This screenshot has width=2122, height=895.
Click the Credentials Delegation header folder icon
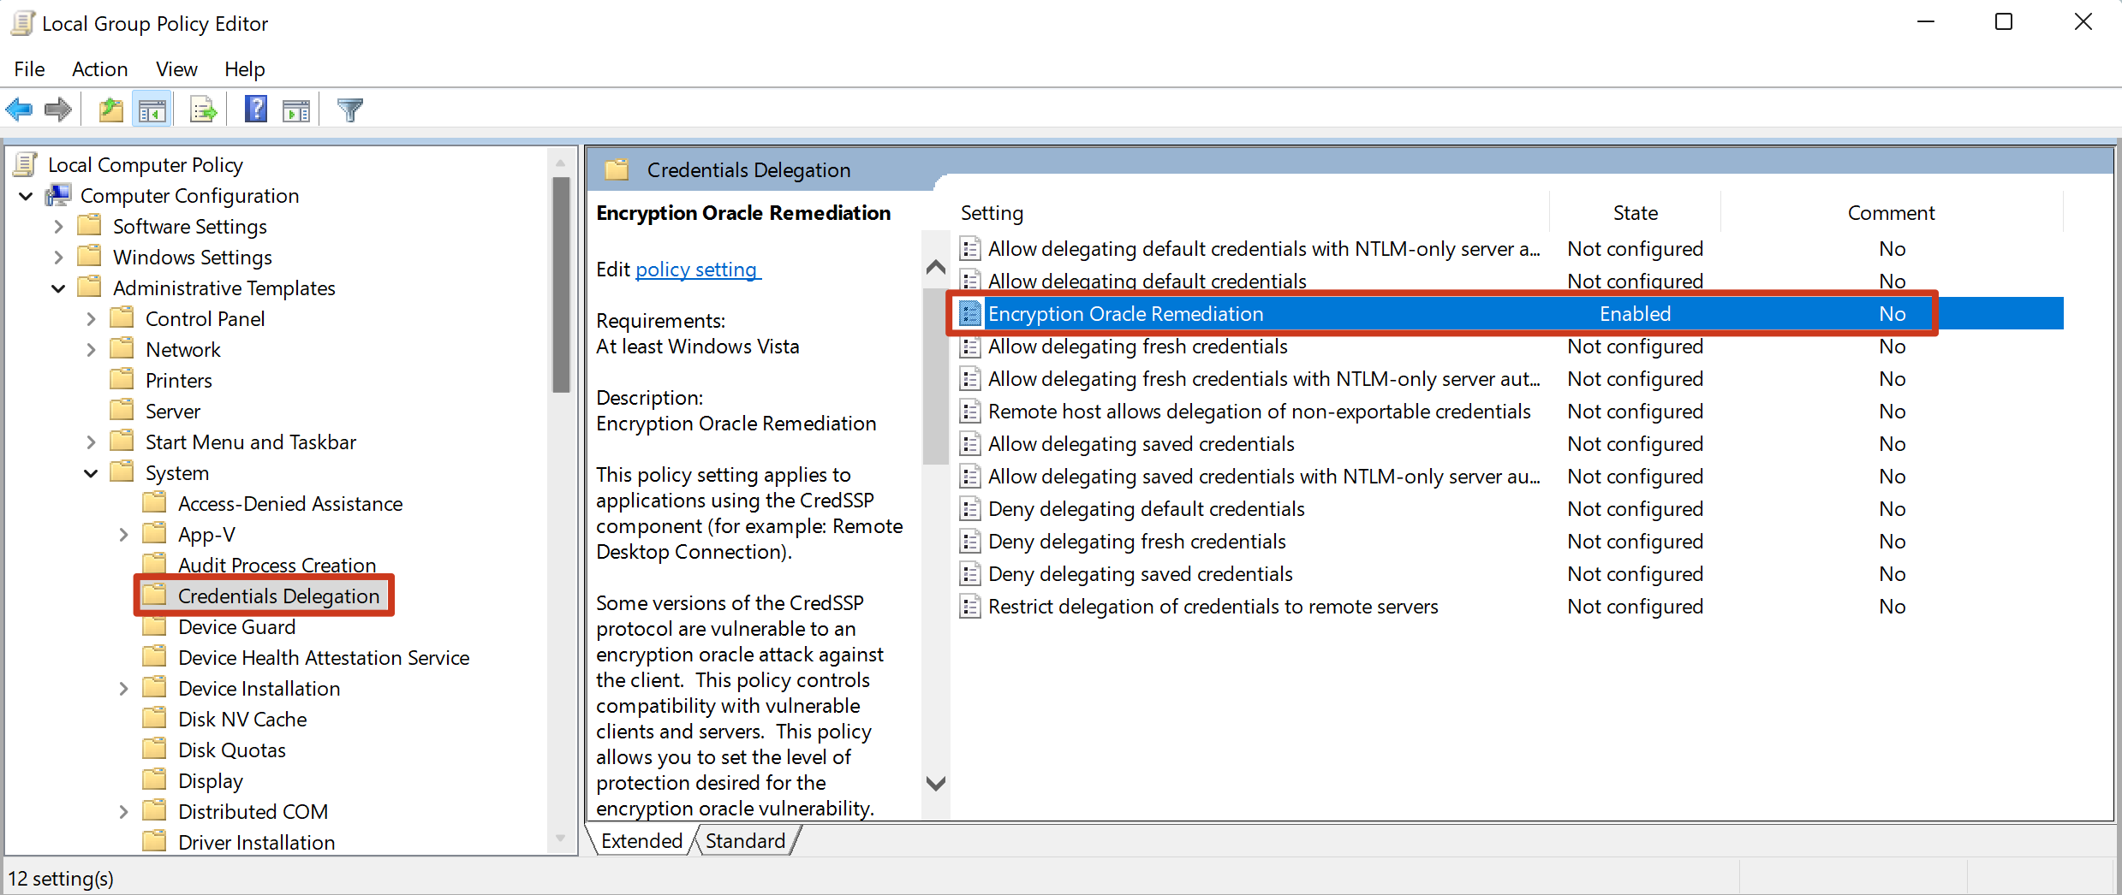coord(617,169)
